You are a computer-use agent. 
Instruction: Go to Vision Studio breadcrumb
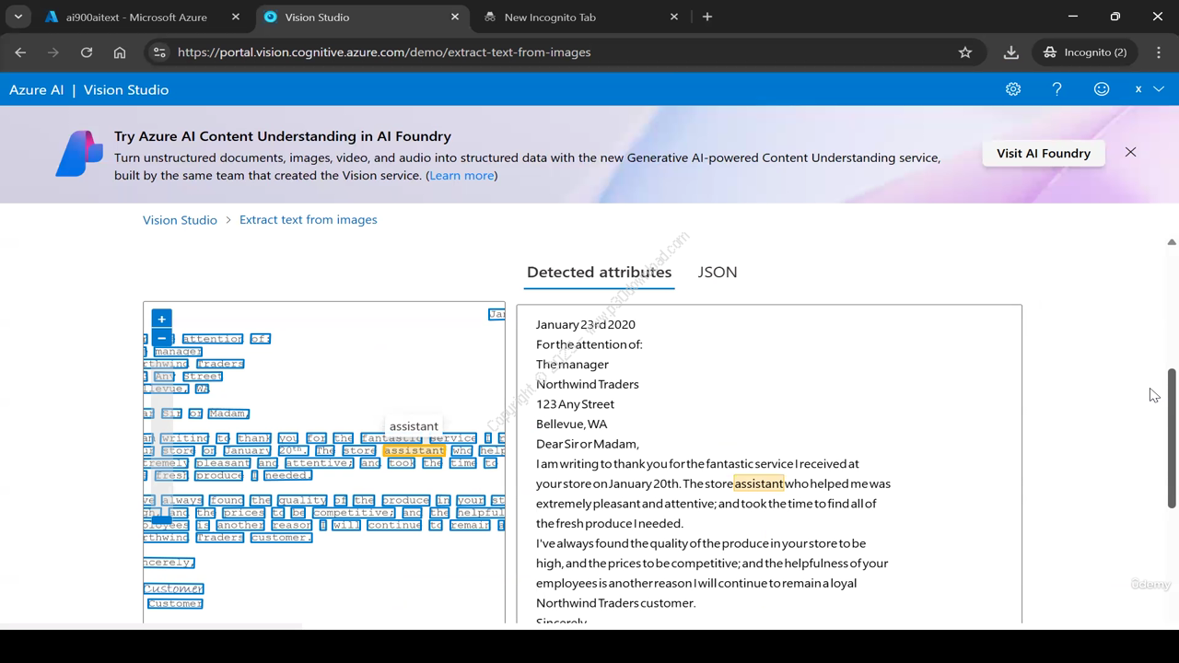pyautogui.click(x=180, y=219)
